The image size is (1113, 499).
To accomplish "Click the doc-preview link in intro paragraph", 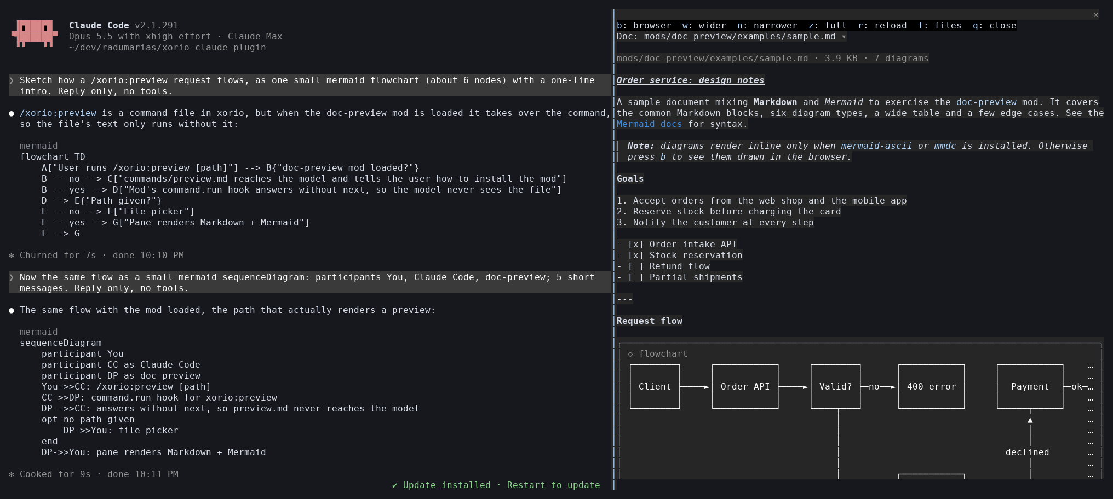I will [986, 102].
